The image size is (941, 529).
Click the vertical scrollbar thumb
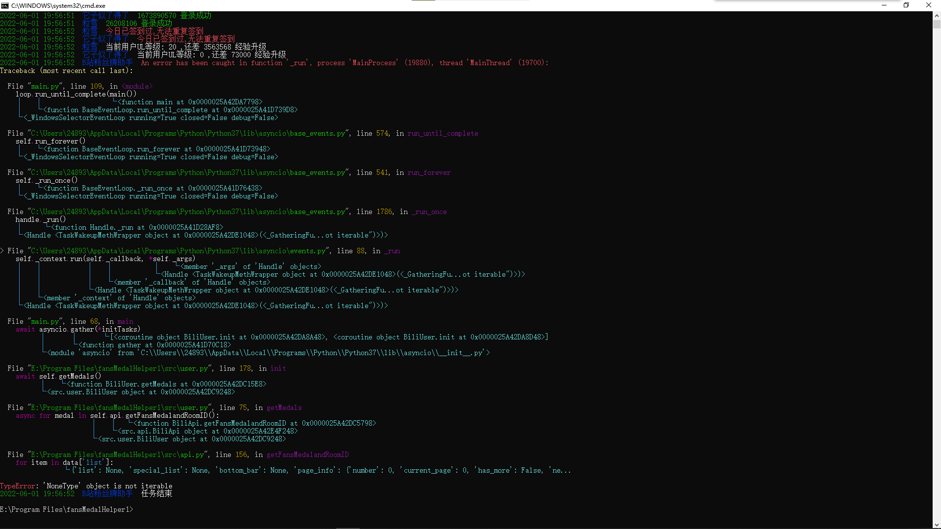[x=937, y=24]
